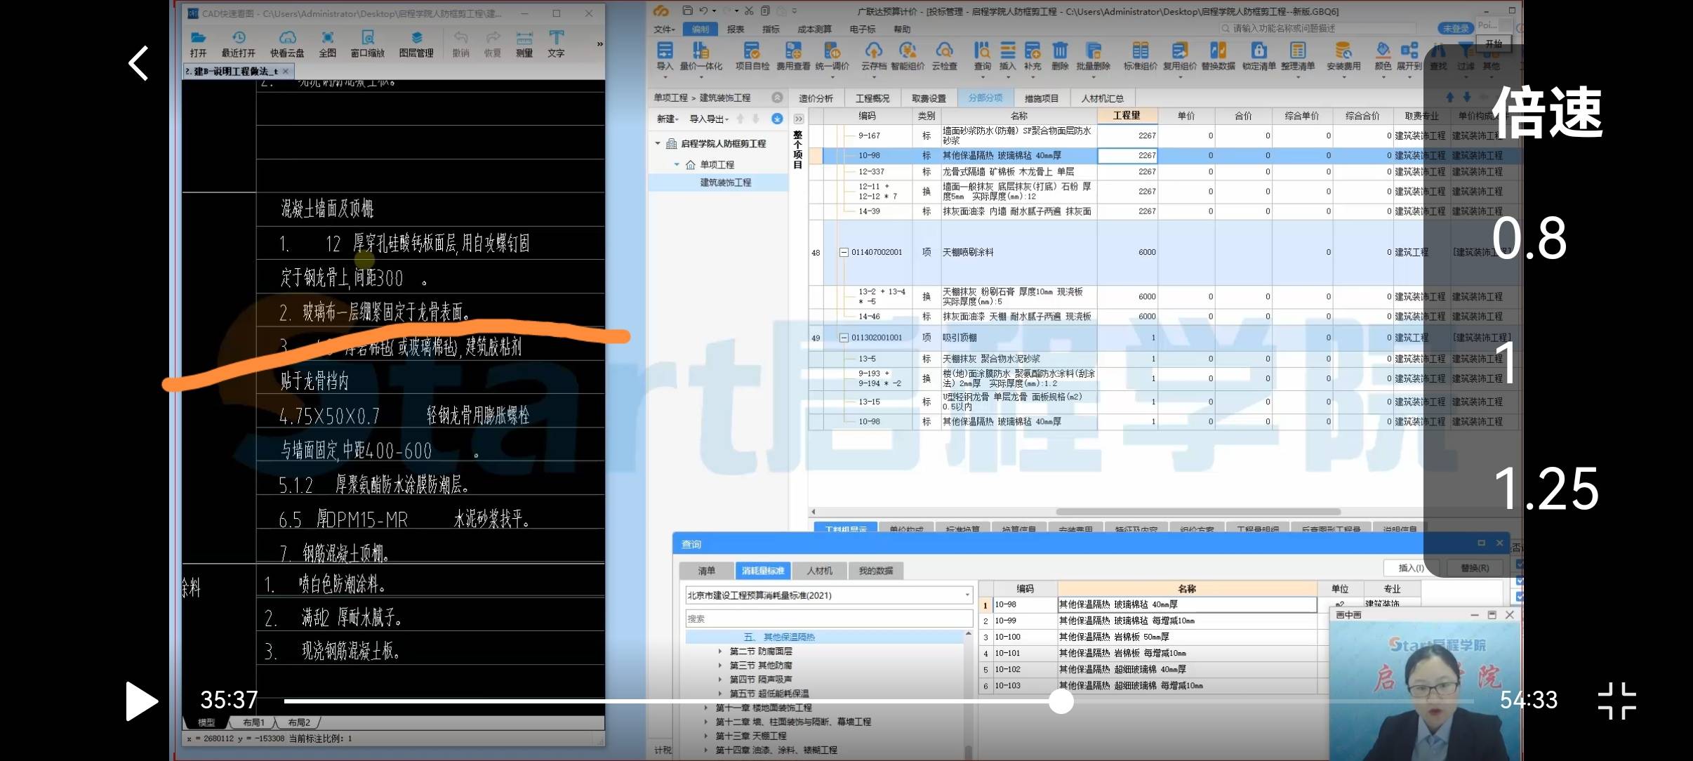Collapse row 49 吸引顶棚 item
The height and width of the screenshot is (761, 1693).
(844, 338)
